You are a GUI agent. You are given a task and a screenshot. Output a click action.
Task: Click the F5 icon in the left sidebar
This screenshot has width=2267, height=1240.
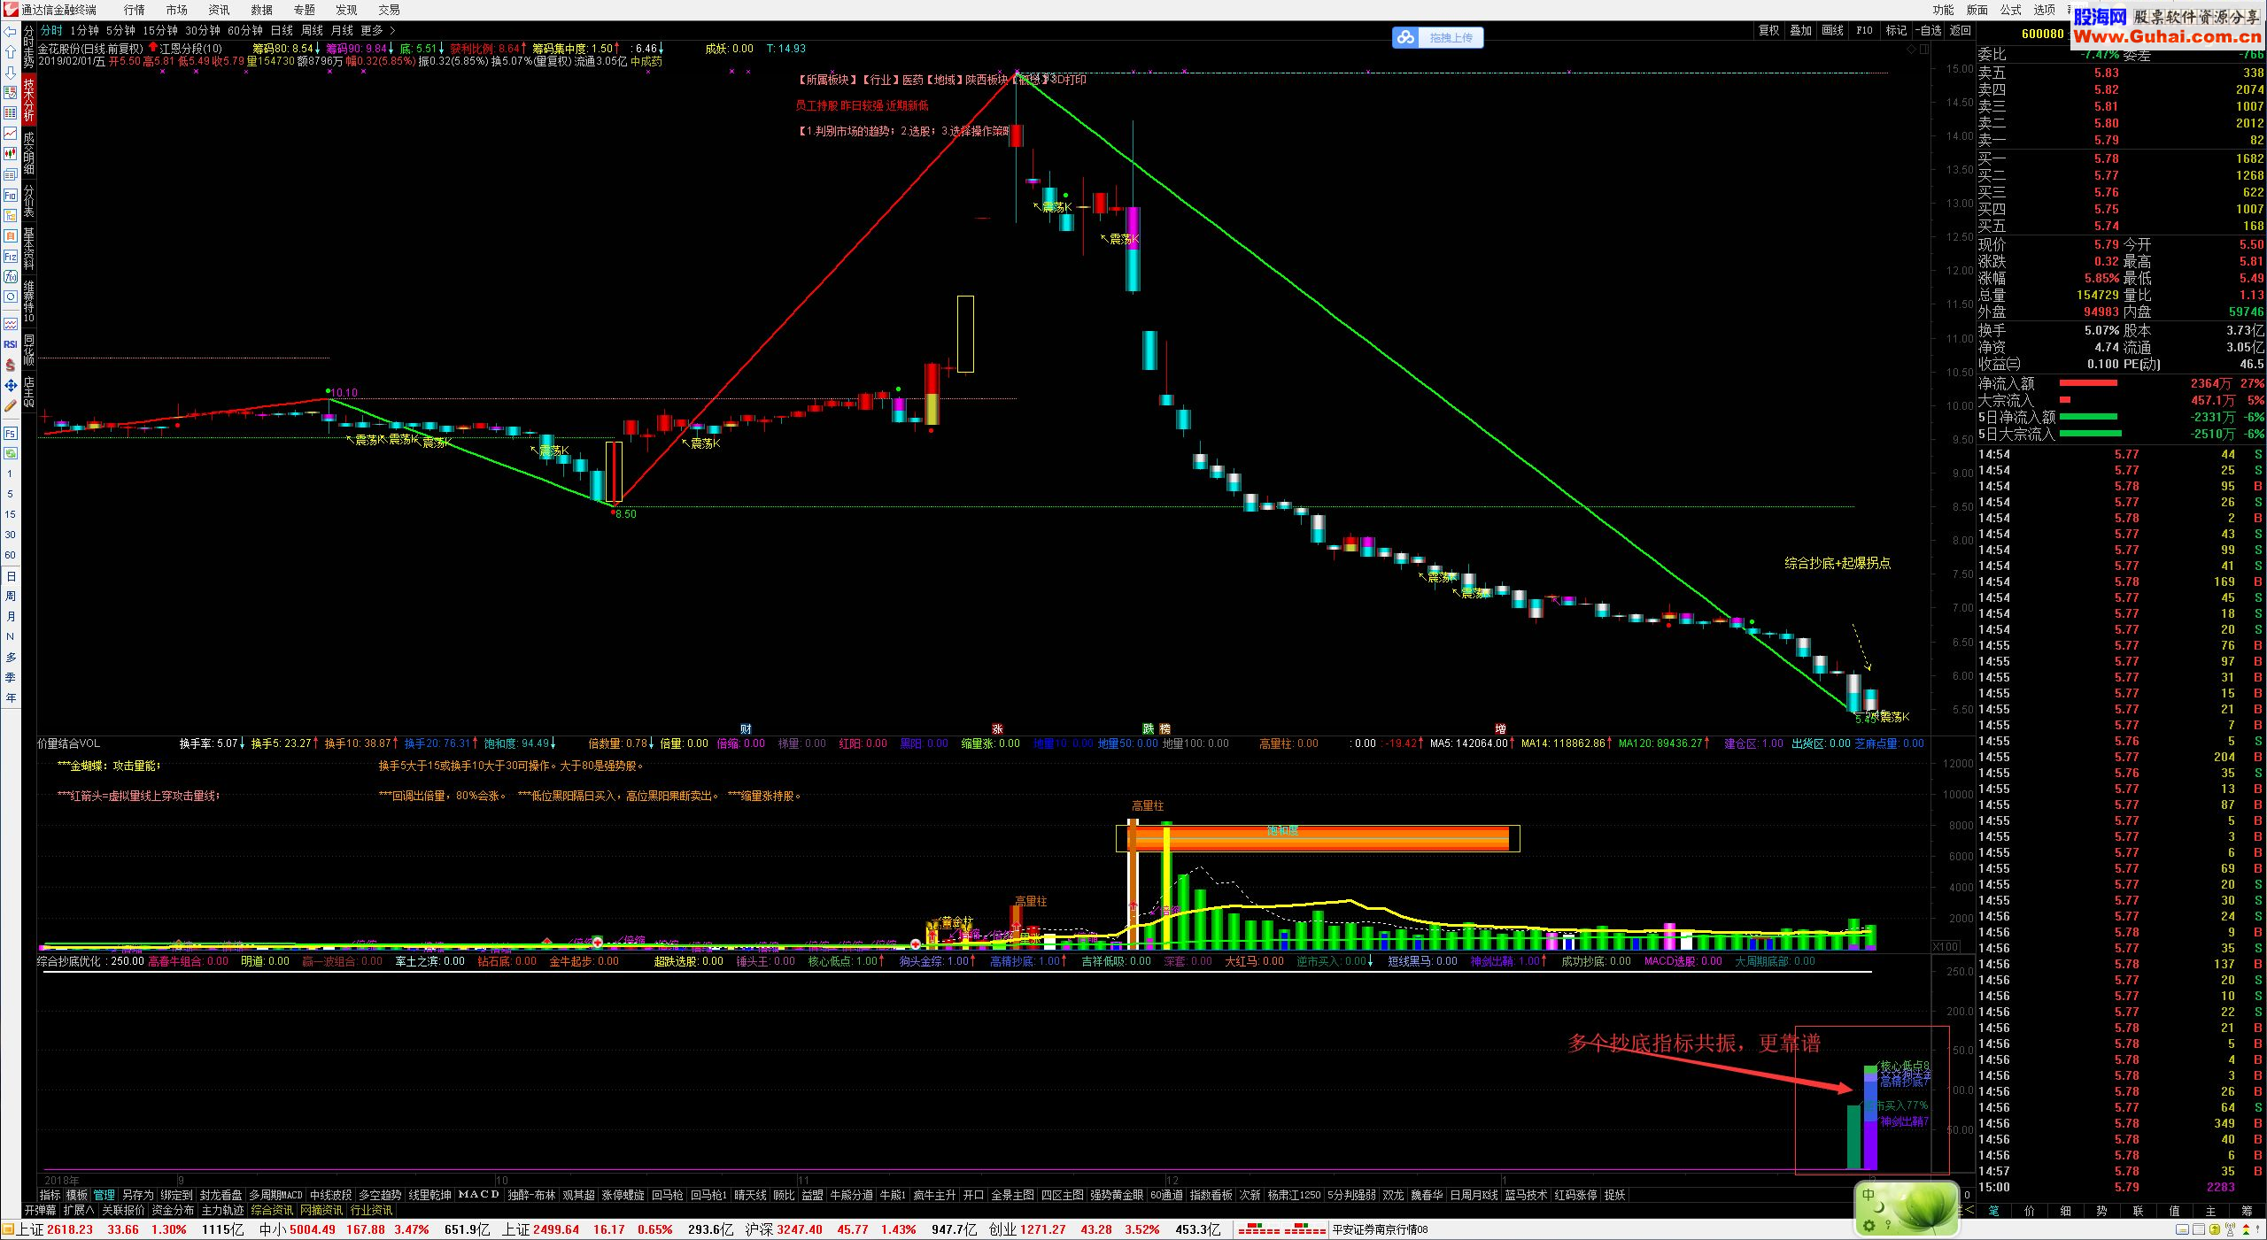11,434
